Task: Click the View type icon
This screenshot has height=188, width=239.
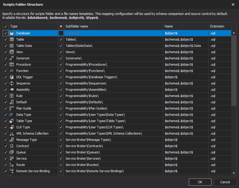Action: (x=12, y=52)
